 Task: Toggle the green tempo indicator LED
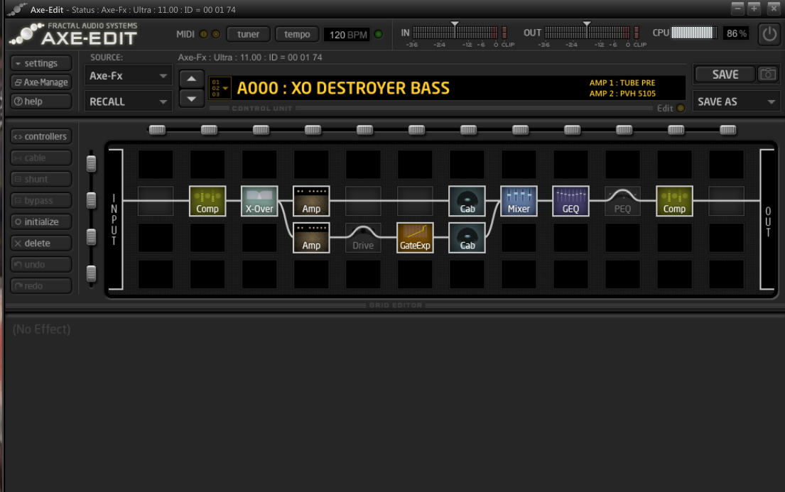click(x=378, y=34)
